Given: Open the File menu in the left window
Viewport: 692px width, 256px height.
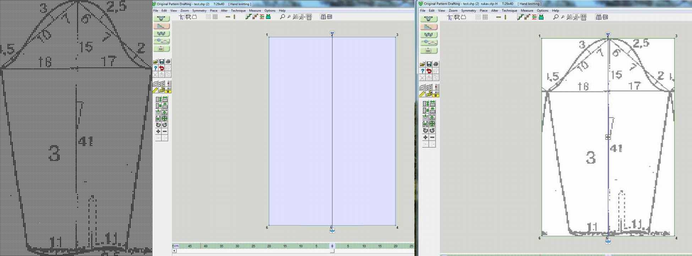Looking at the screenshot, I should click(x=156, y=11).
